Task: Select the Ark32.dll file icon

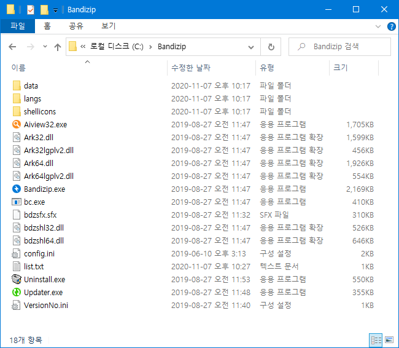Action: tap(17, 137)
